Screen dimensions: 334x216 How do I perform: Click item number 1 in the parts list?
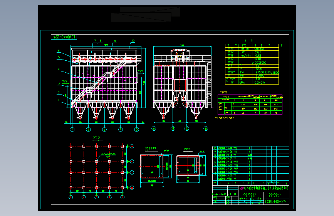pos(215,179)
